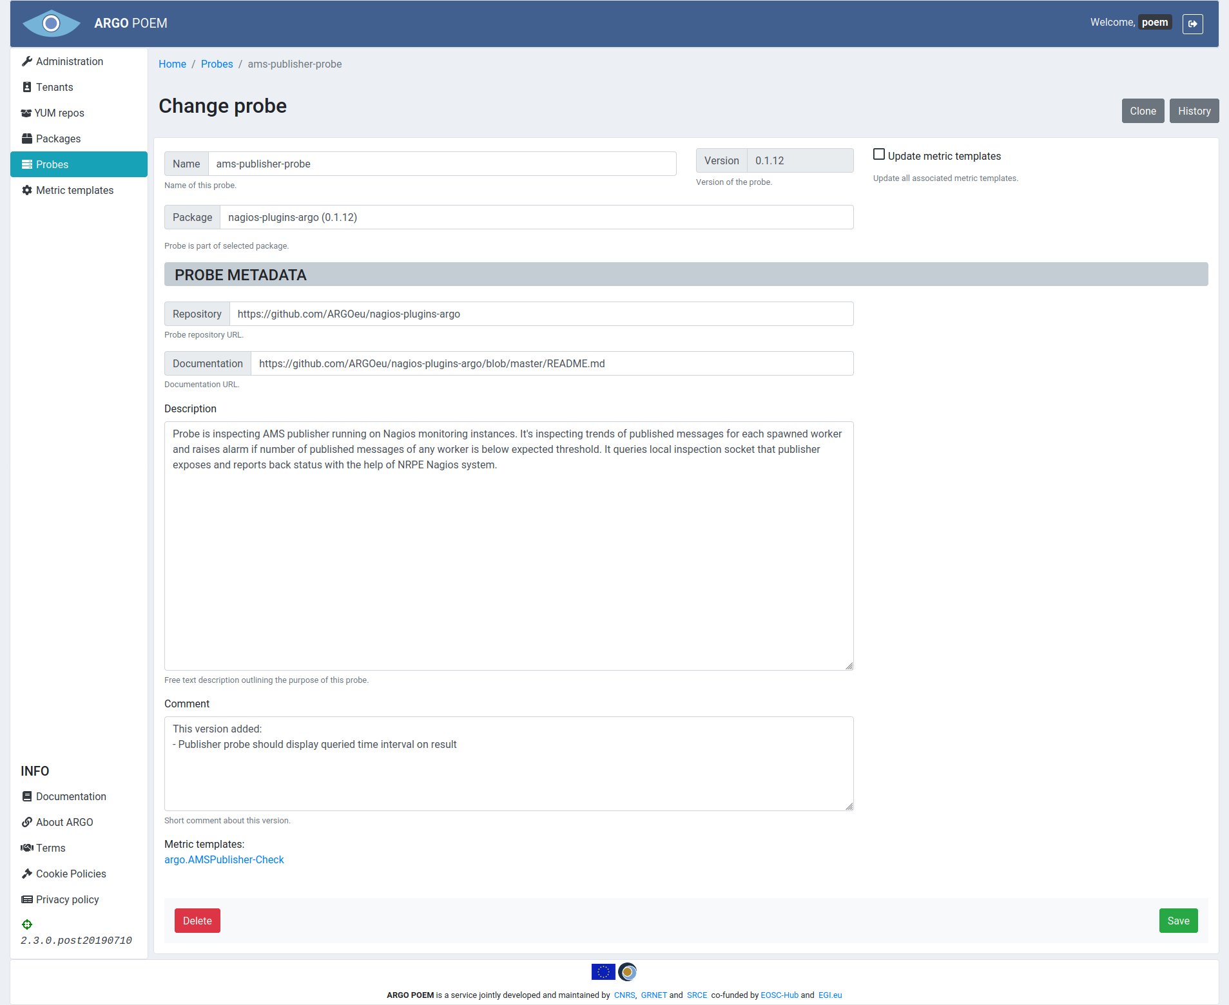Click the Repository URL field
The image size is (1229, 1005).
point(541,314)
